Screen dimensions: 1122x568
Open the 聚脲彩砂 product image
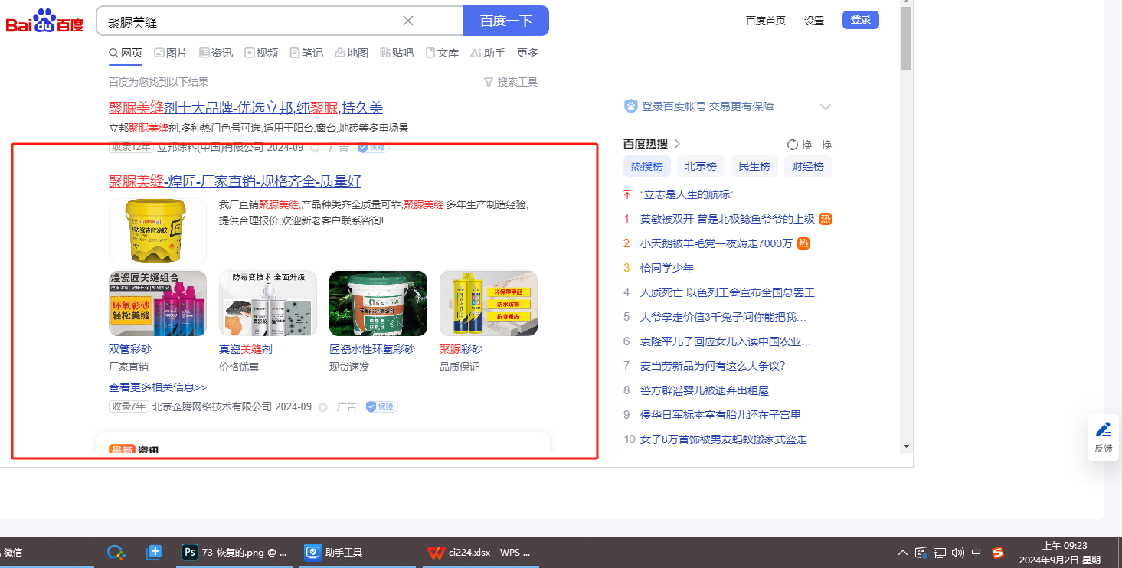click(x=489, y=303)
